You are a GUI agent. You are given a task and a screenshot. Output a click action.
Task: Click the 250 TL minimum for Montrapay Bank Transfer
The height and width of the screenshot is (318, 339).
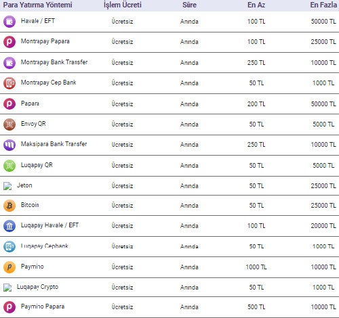(x=256, y=63)
